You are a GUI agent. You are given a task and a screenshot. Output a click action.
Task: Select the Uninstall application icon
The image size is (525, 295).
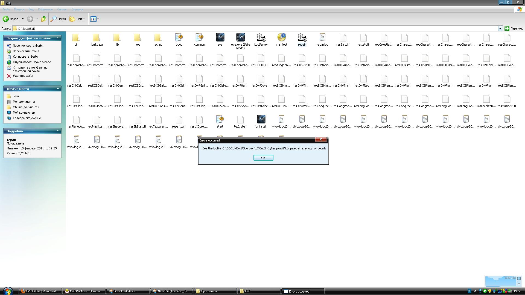click(261, 119)
